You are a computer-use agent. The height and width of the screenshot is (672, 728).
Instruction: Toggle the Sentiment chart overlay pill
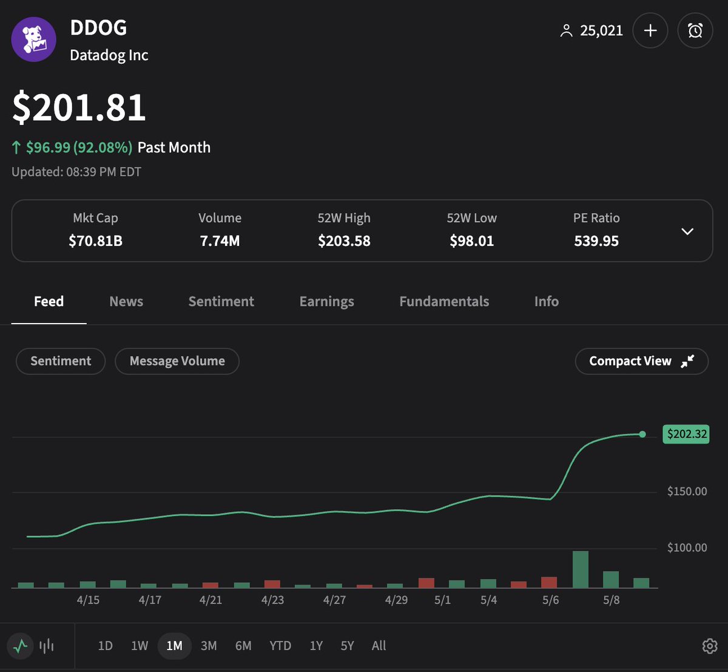(x=61, y=361)
